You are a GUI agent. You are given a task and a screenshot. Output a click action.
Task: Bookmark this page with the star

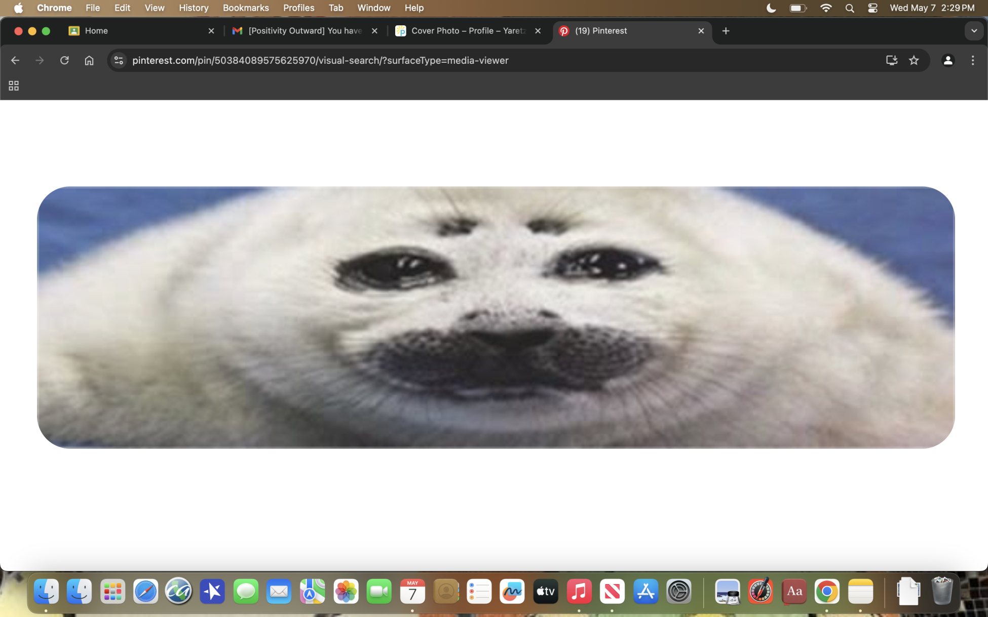click(914, 60)
